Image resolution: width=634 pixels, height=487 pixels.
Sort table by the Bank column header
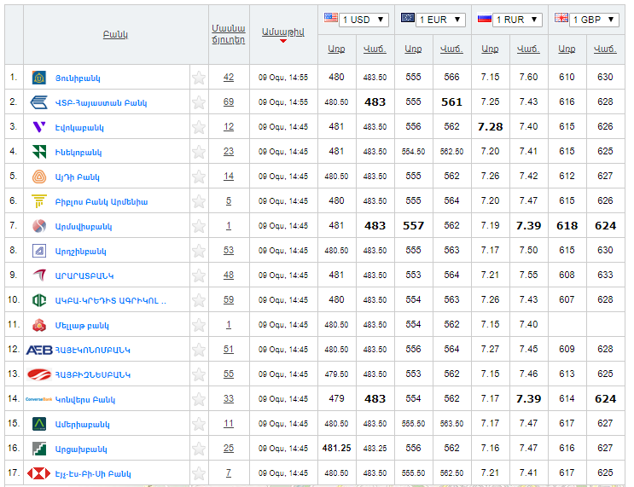click(x=115, y=34)
